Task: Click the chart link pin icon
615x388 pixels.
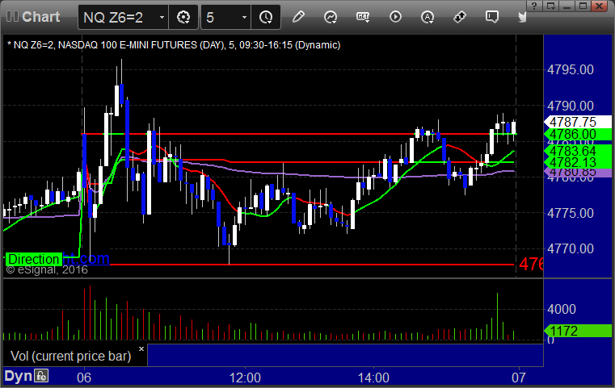Action: point(459,17)
